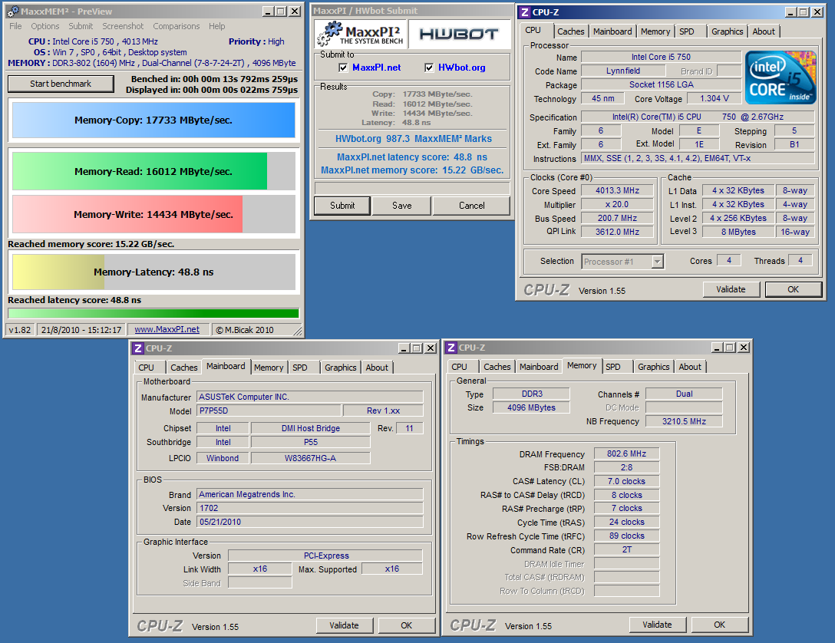The width and height of the screenshot is (835, 643).
Task: Open About tab in Mainboard CPU-Z window
Action: click(377, 368)
